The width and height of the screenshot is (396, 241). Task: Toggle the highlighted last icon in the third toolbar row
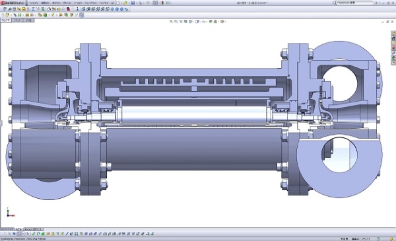(81, 15)
